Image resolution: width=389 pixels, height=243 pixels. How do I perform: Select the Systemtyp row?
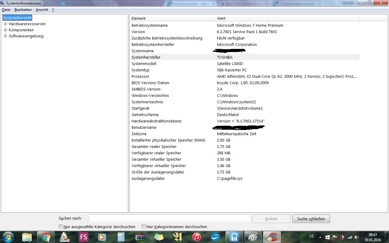(x=244, y=70)
